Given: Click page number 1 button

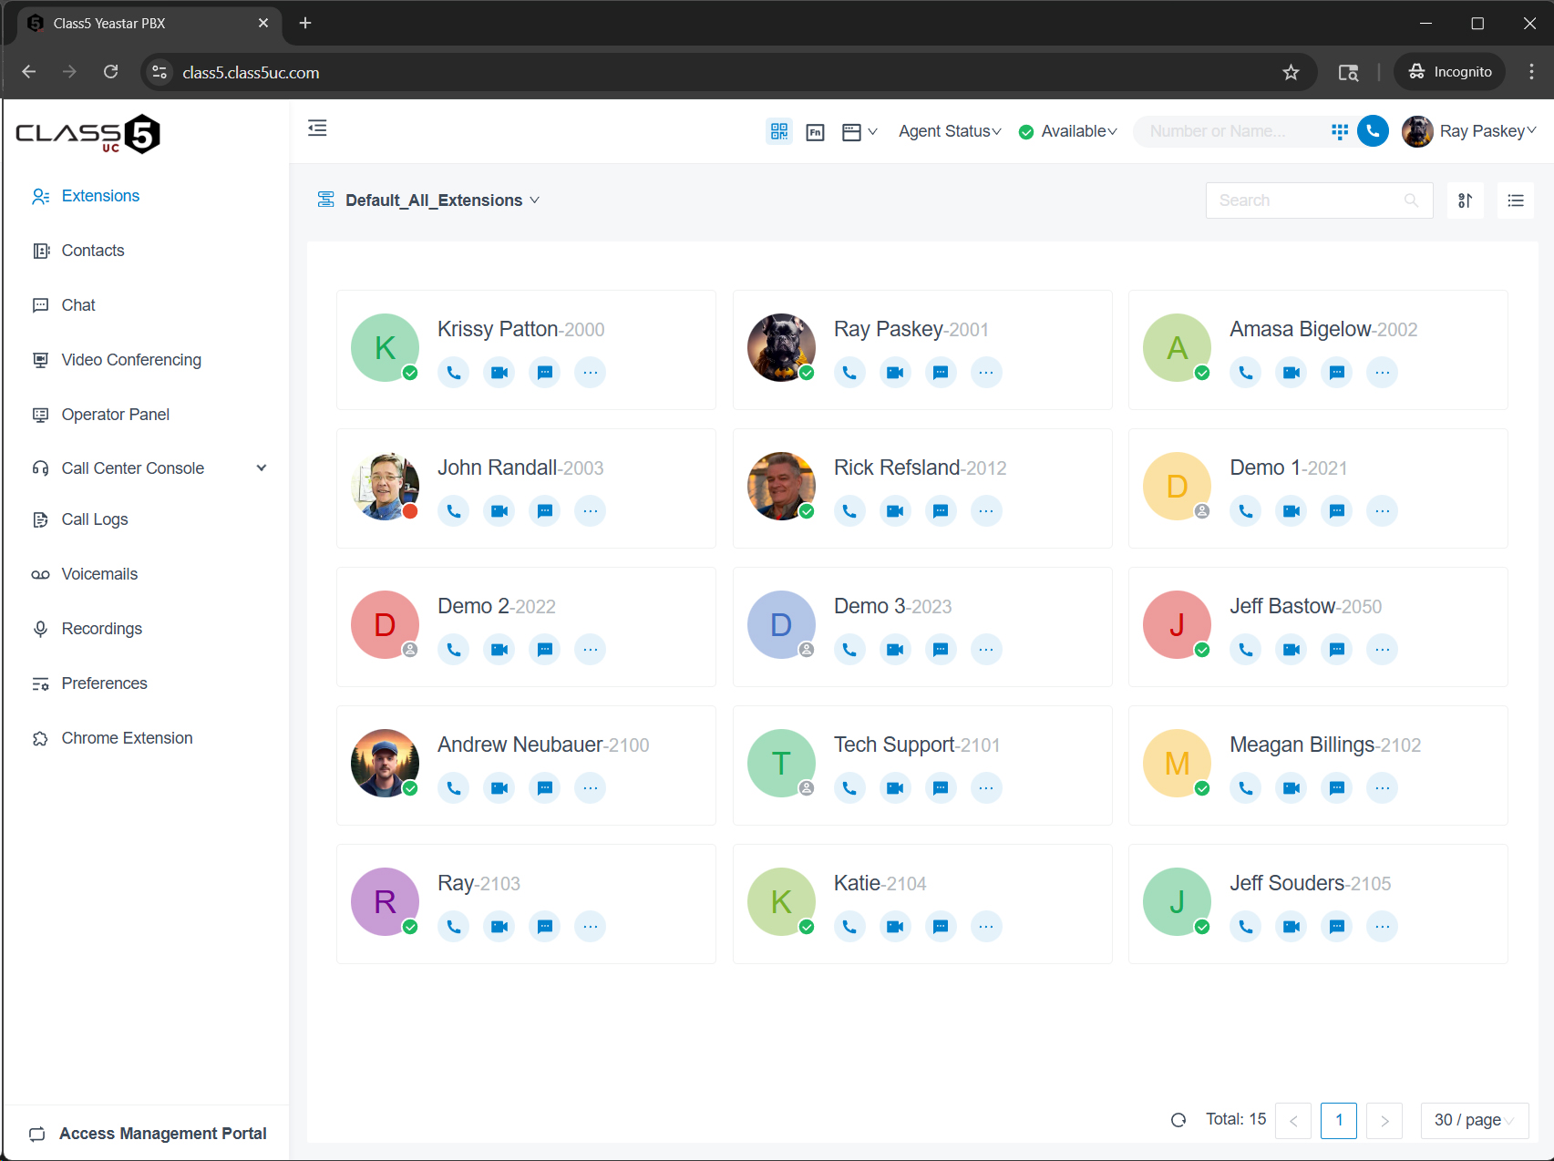Looking at the screenshot, I should point(1338,1120).
